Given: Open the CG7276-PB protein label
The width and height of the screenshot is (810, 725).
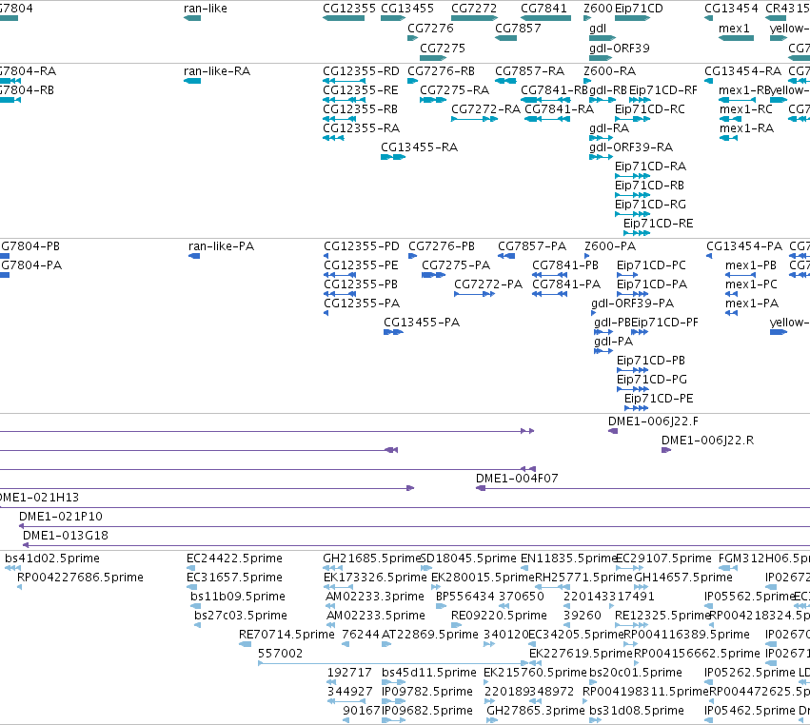Looking at the screenshot, I should (x=441, y=246).
